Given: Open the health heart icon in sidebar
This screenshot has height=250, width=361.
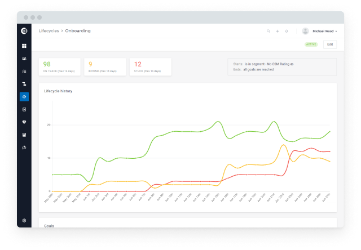Looking at the screenshot, I should click(24, 122).
